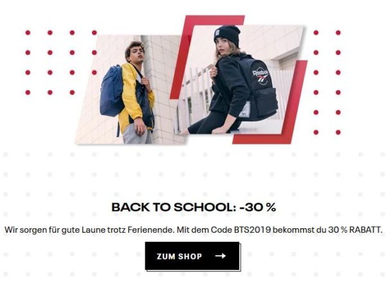
Task: Click the arrow icon inside ZUM SHOP button
Action: [220, 256]
